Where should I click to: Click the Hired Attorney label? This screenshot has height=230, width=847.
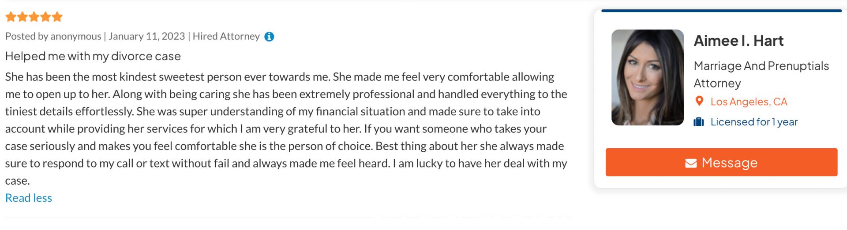(x=226, y=37)
